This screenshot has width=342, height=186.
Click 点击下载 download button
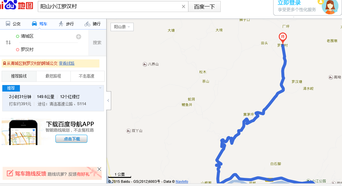71,139
